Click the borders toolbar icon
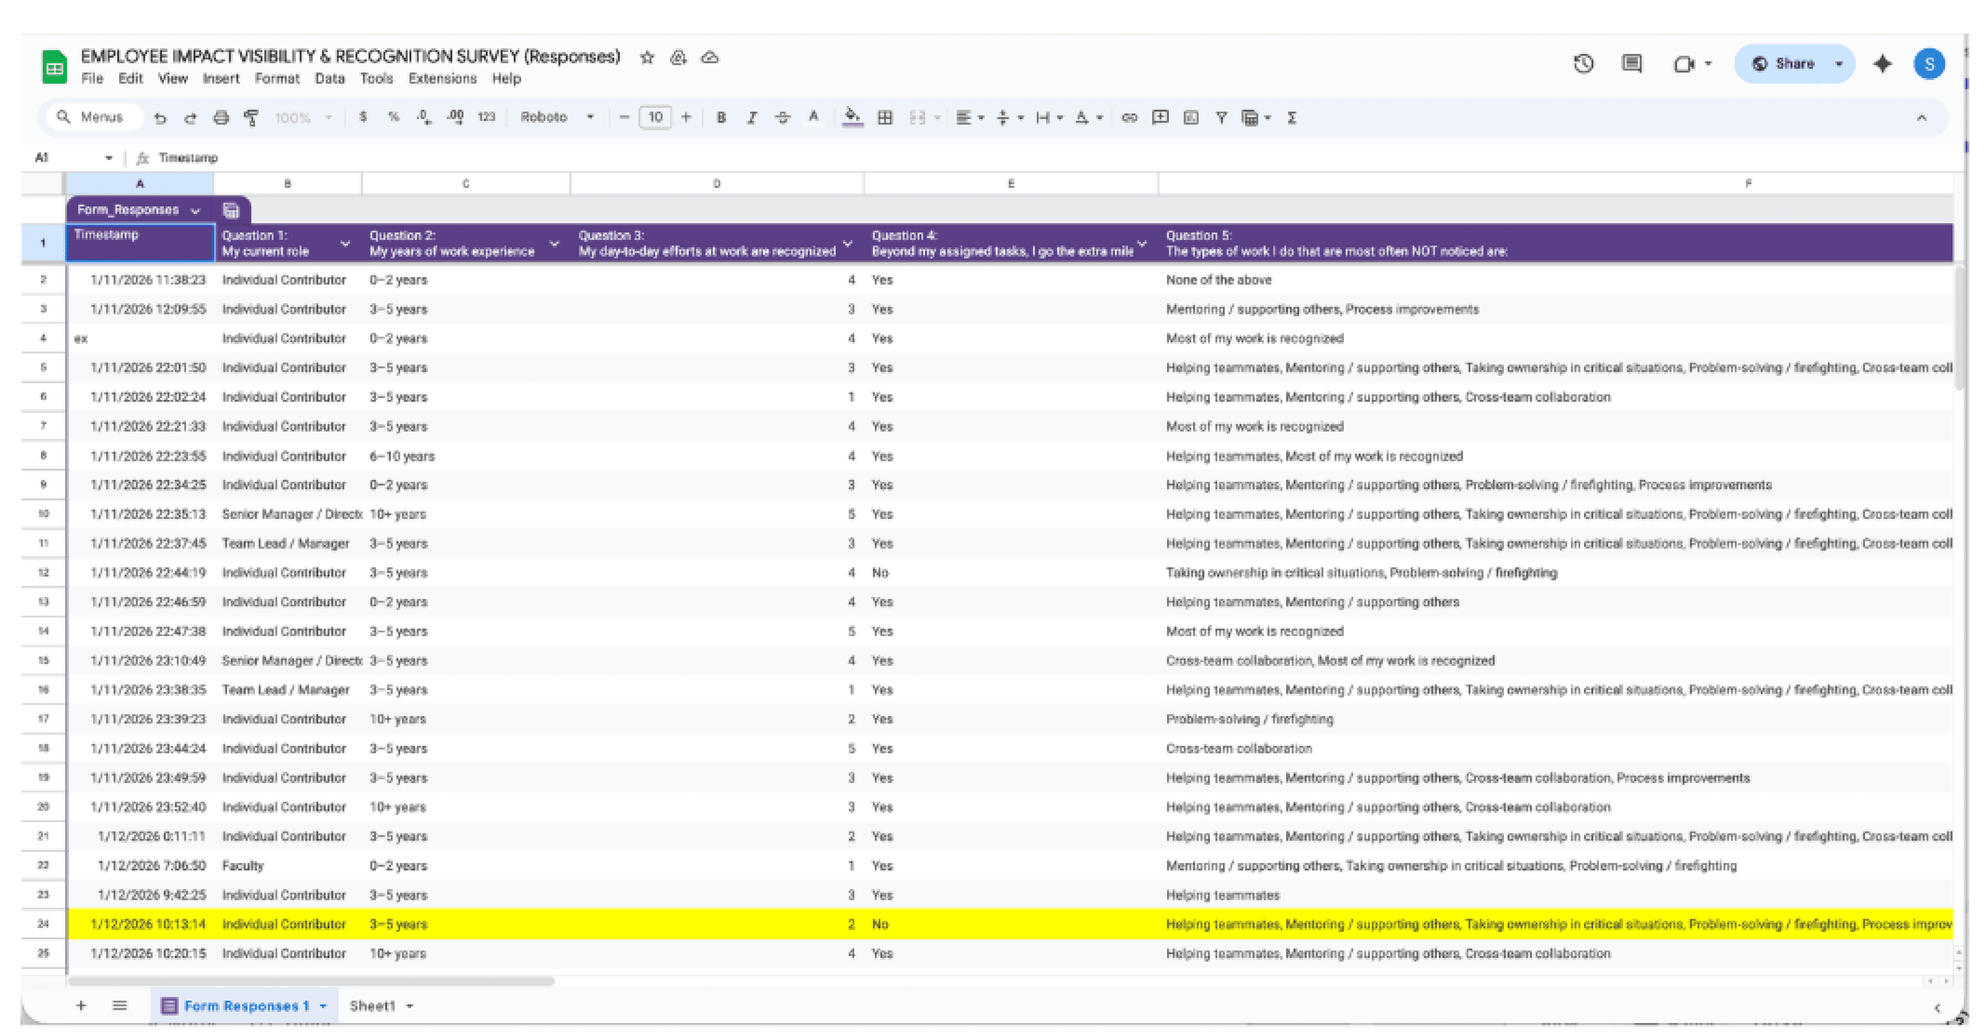1986x1036 pixels. [885, 118]
